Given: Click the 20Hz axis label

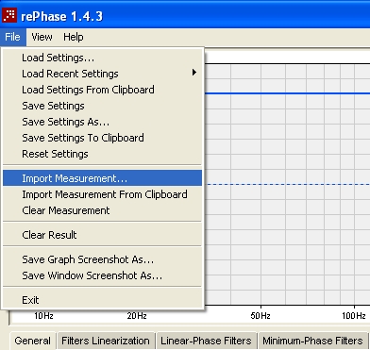Looking at the screenshot, I should [x=137, y=316].
